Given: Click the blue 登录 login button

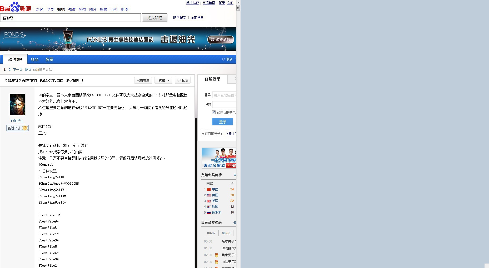Looking at the screenshot, I should (x=223, y=122).
